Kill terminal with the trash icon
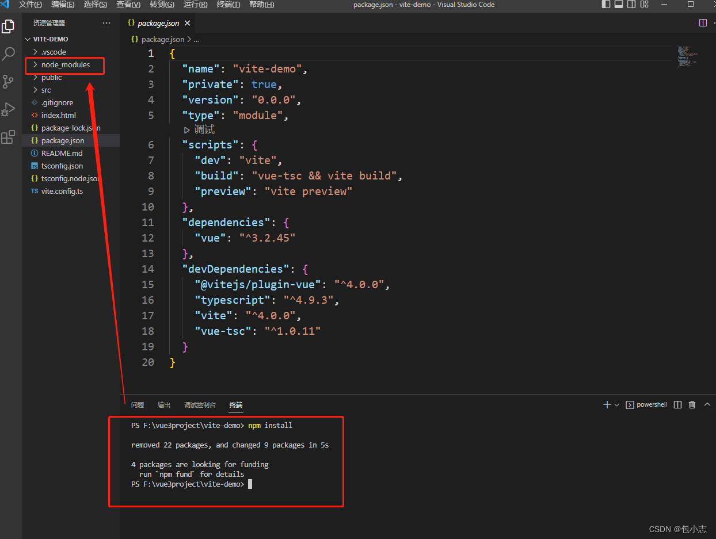The width and height of the screenshot is (716, 539). click(x=692, y=405)
